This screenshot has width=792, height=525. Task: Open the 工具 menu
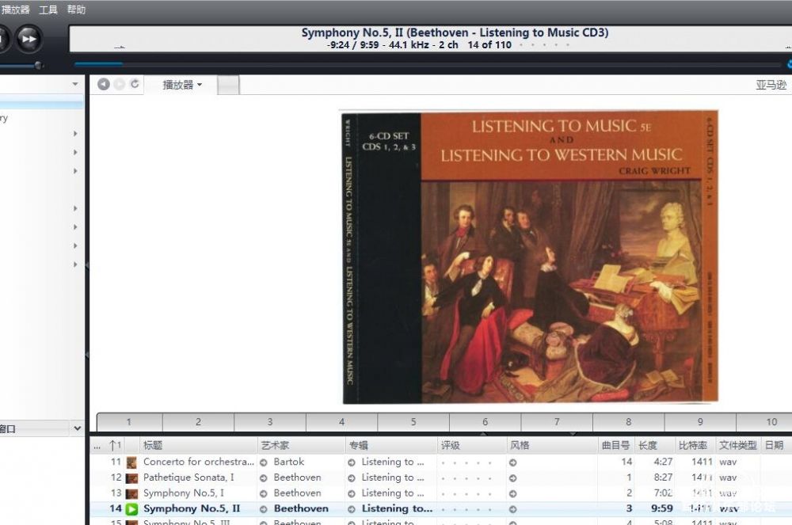[48, 10]
